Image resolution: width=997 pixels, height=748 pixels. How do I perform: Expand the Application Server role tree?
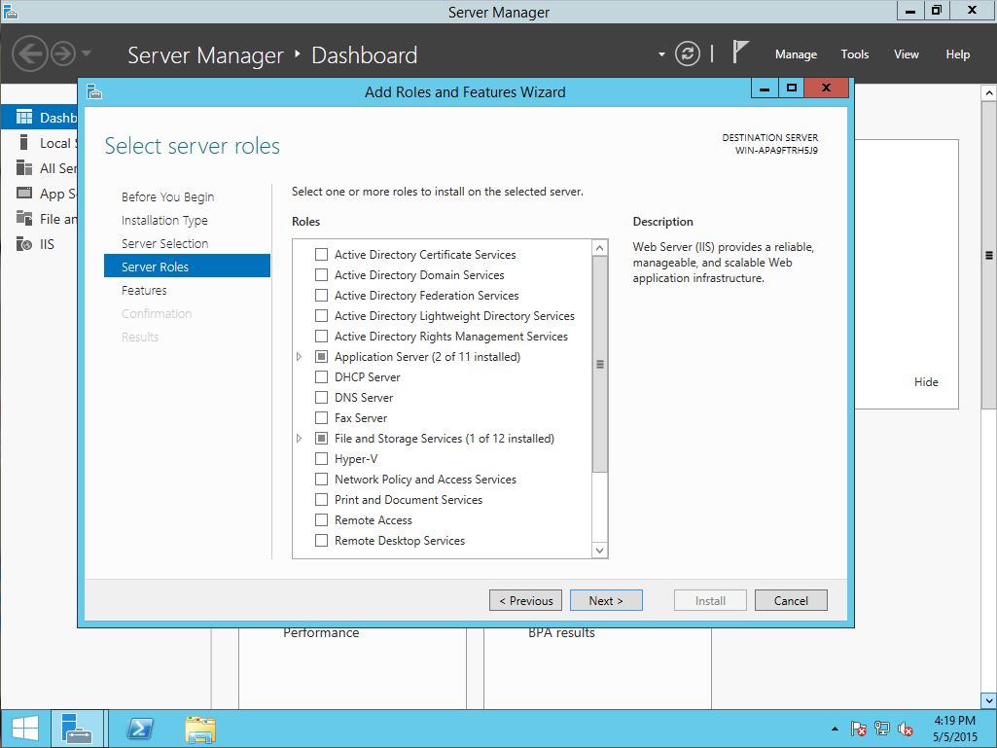click(x=299, y=357)
